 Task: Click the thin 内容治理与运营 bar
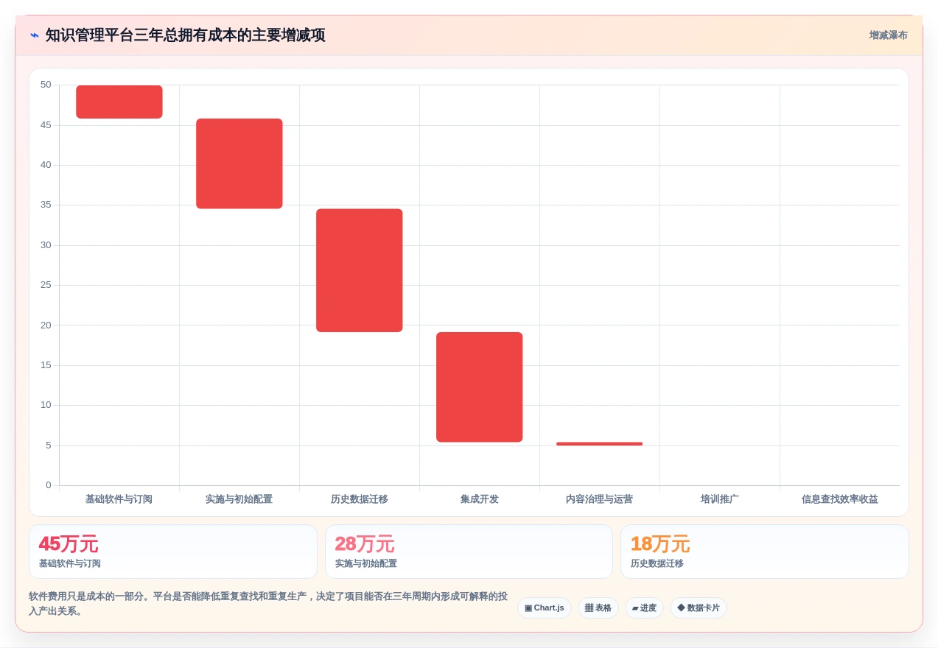tap(600, 444)
